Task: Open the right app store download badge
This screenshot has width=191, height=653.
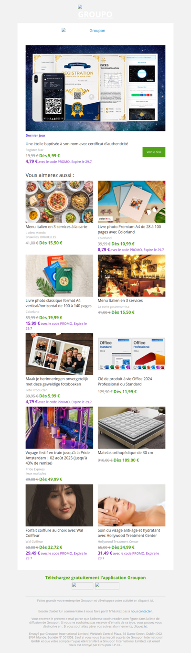Action: click(x=107, y=586)
